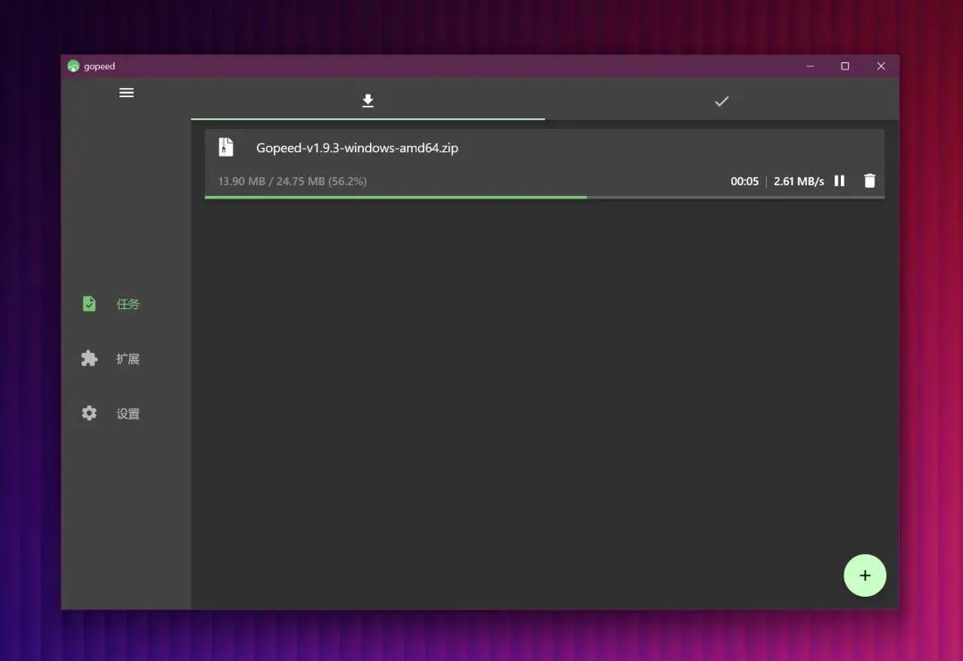Screen dimensions: 963x661
Task: Toggle the hamburger menu in sidebar
Action: tap(127, 93)
